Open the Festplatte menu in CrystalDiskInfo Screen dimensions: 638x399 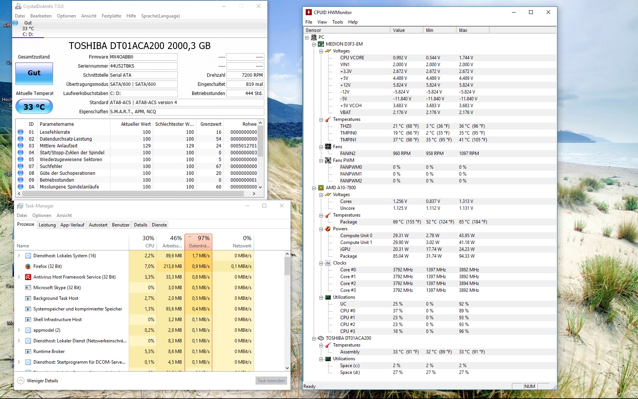coord(111,16)
